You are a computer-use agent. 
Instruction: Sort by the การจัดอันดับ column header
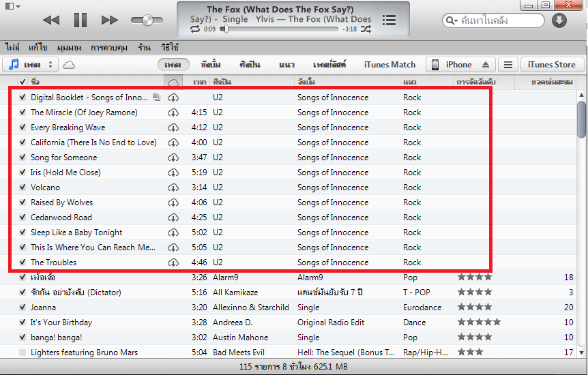484,82
